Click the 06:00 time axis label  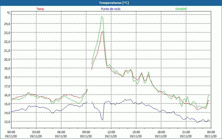point(61,132)
